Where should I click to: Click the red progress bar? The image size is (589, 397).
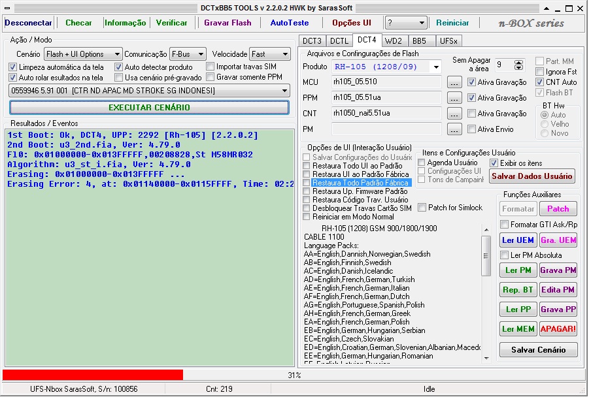coord(93,375)
